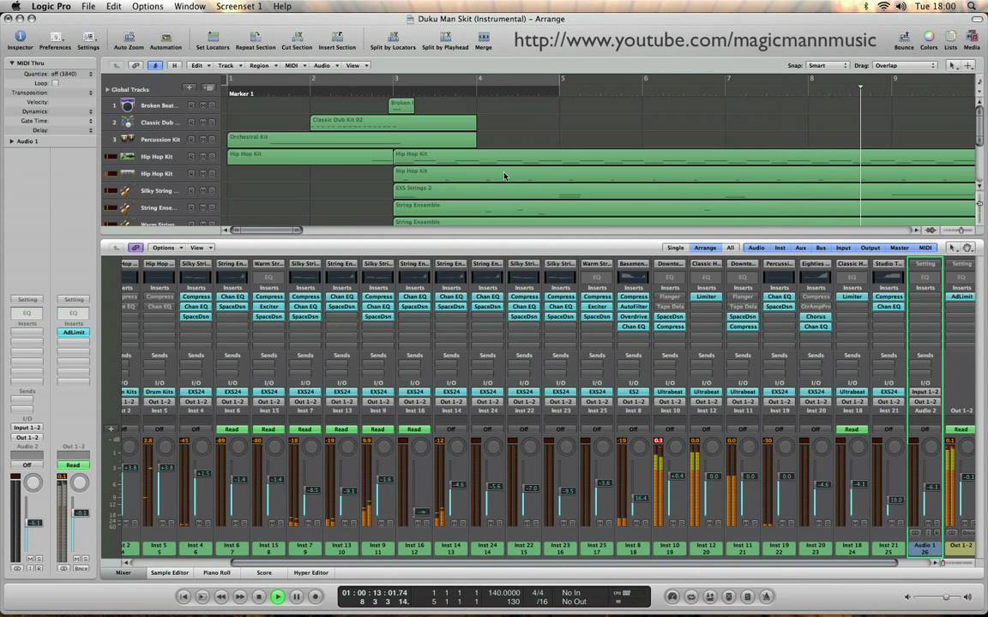Toggle the Loop checkbox in MIDI Thru
The height and width of the screenshot is (617, 988).
(x=56, y=83)
